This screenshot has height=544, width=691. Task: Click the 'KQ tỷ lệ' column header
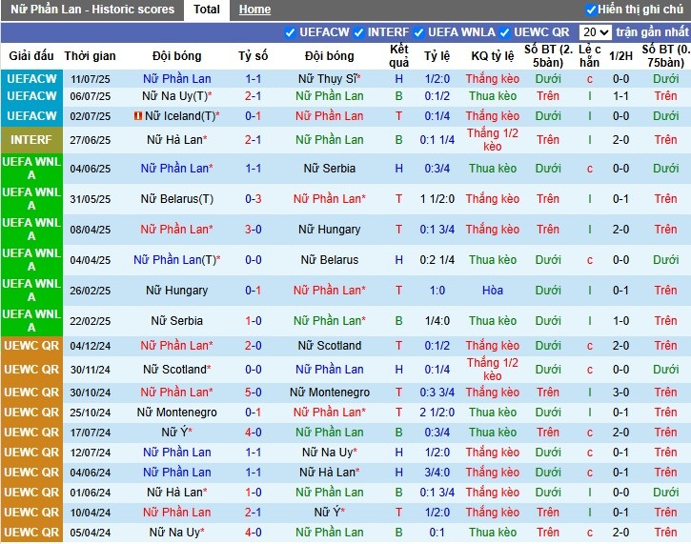(x=493, y=56)
